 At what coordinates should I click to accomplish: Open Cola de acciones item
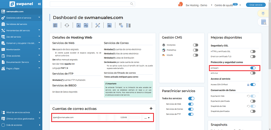(x=21, y=125)
